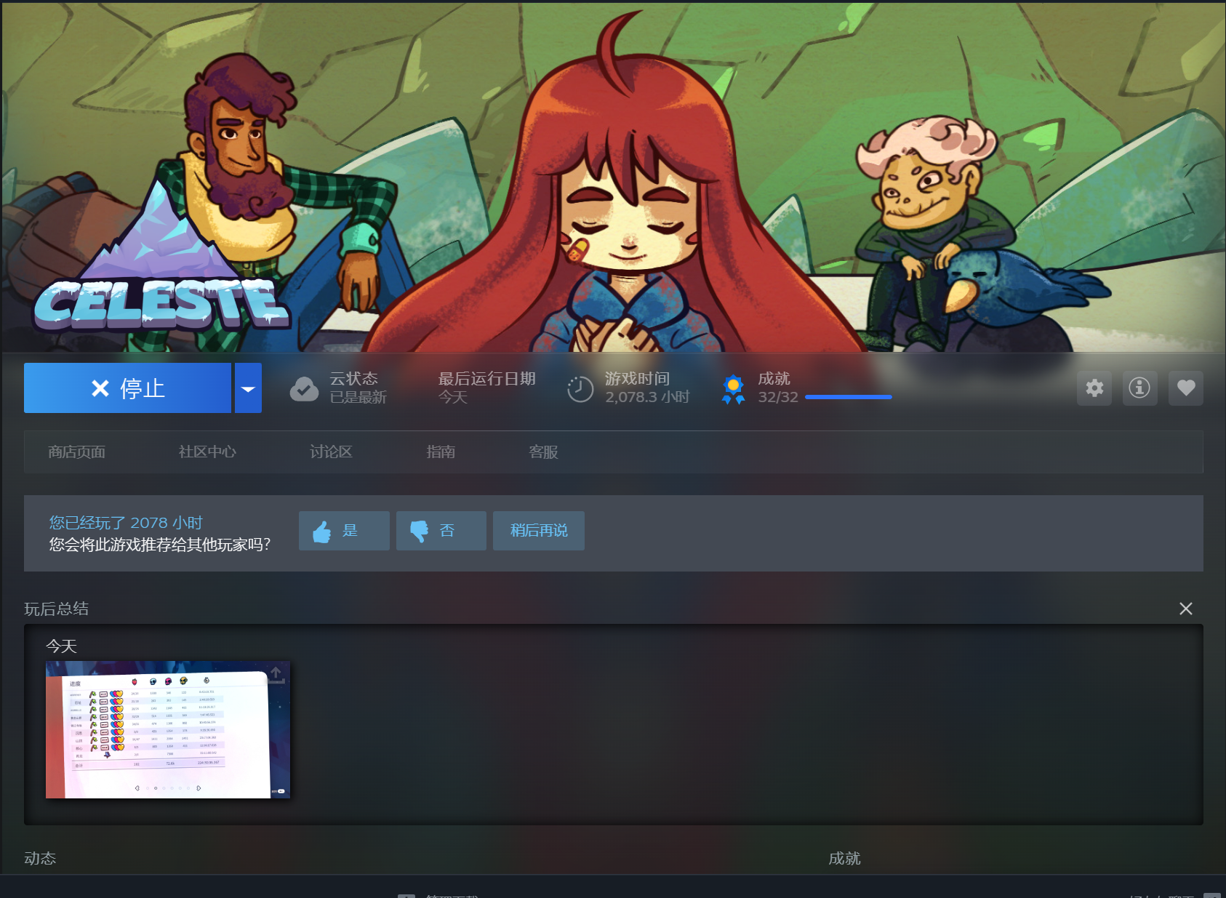This screenshot has height=898, width=1226.
Task: Click the achievements ribbon badge icon
Action: point(733,389)
